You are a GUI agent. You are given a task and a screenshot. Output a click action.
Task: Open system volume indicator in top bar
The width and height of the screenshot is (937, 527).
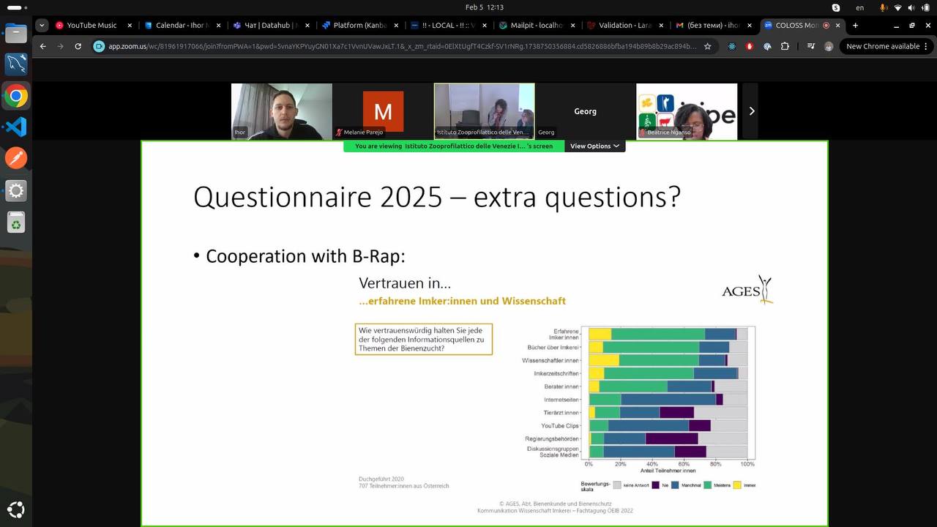(x=912, y=7)
